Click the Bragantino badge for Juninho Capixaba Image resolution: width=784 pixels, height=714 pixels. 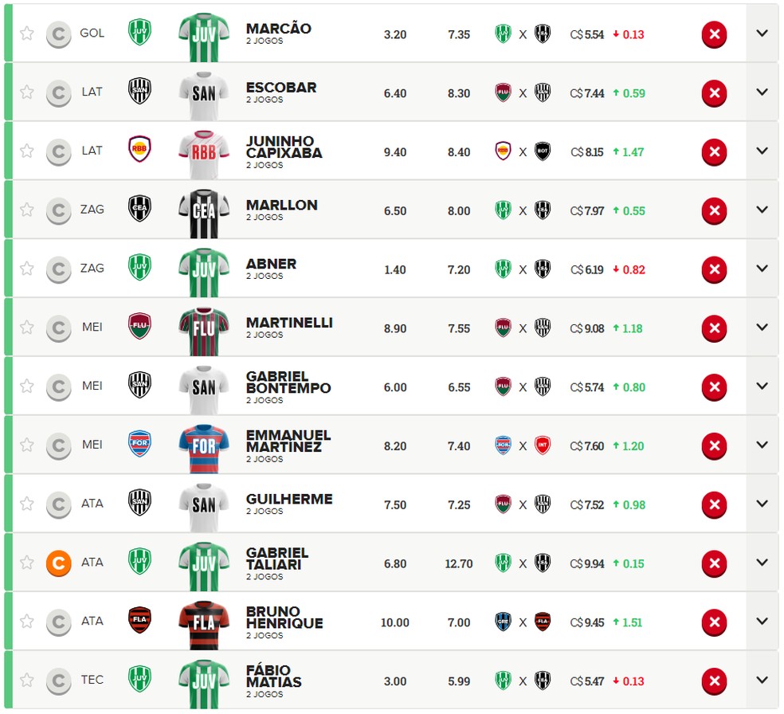click(139, 150)
